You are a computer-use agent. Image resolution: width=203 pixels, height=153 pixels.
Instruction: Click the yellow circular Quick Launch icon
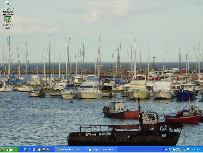[x=39, y=149]
